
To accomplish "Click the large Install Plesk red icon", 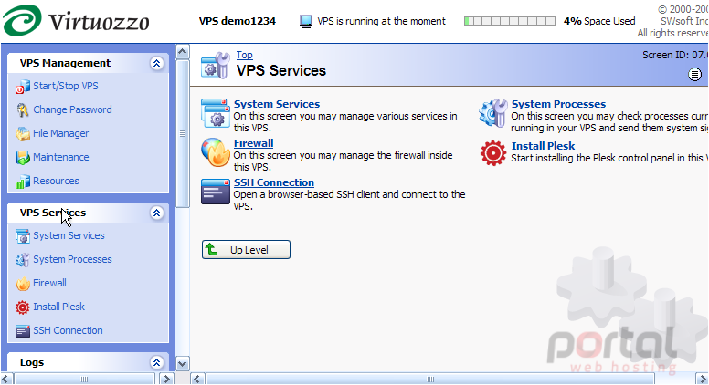I will pyautogui.click(x=492, y=152).
